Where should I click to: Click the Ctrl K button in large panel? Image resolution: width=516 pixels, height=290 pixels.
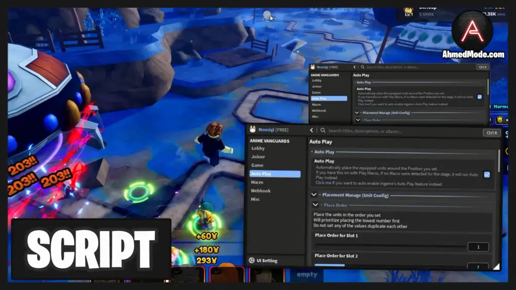click(x=492, y=133)
